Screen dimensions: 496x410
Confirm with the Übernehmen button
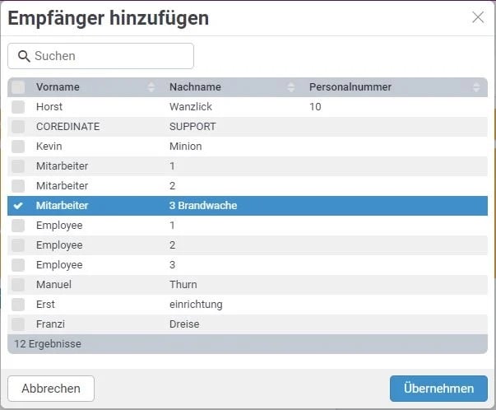438,389
